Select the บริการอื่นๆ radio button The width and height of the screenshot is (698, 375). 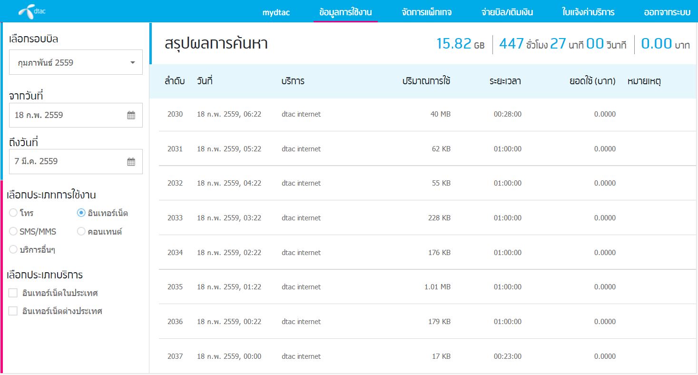[13, 249]
